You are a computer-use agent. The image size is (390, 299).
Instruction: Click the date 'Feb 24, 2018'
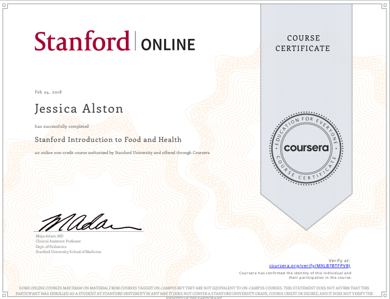click(48, 92)
